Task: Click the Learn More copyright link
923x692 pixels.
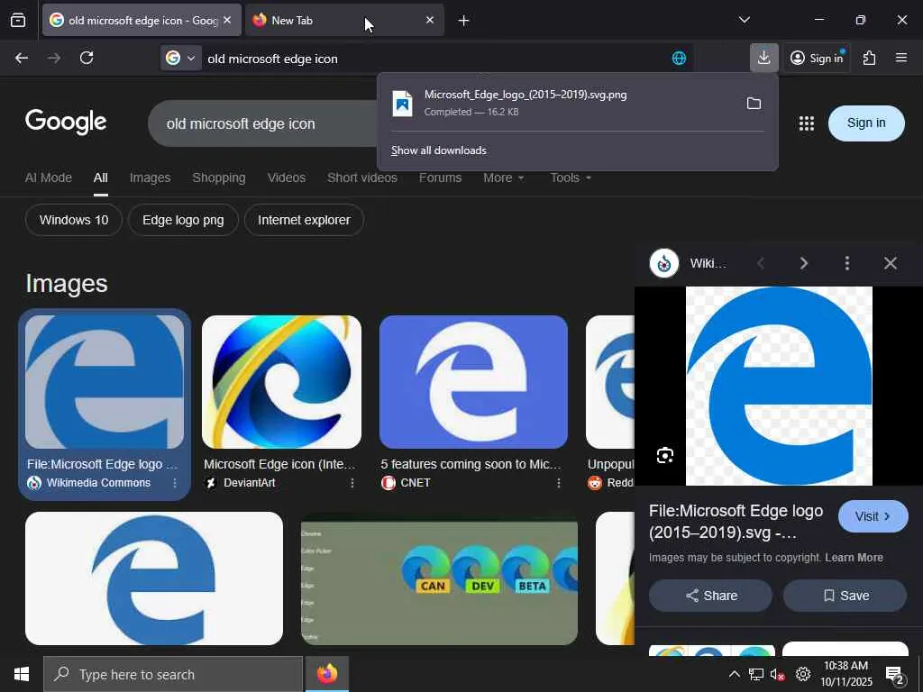Action: (854, 557)
